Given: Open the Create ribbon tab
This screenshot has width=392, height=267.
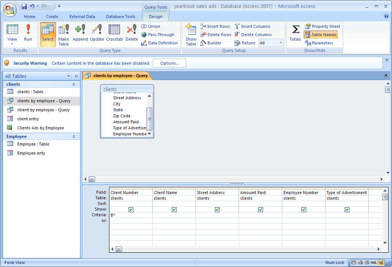Looking at the screenshot, I should point(52,17).
